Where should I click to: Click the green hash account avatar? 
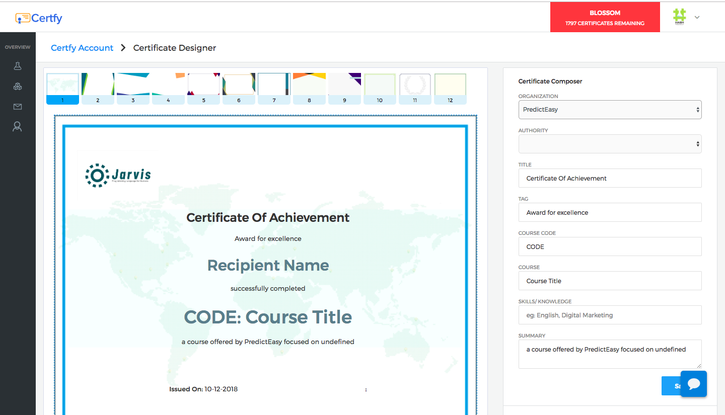click(680, 17)
